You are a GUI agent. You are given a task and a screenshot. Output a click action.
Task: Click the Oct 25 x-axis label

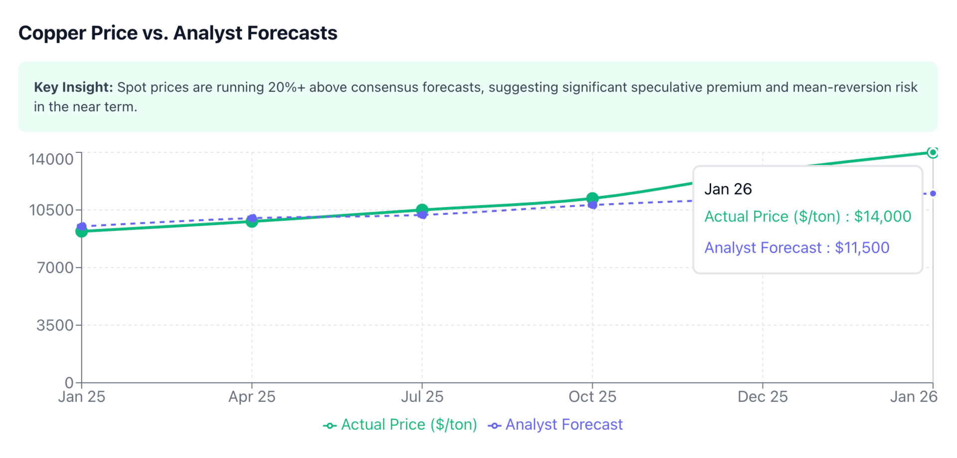(592, 397)
